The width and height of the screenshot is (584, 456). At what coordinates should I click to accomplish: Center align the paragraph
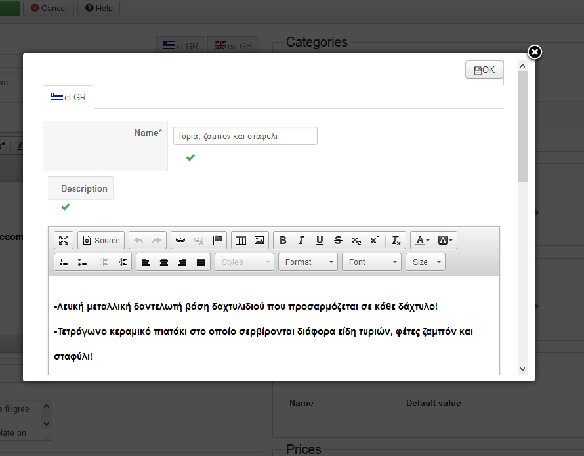click(x=164, y=262)
